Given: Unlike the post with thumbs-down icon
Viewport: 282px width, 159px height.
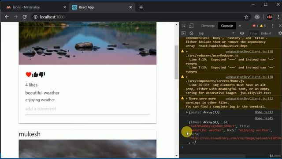Looking at the screenshot, I should (42, 75).
